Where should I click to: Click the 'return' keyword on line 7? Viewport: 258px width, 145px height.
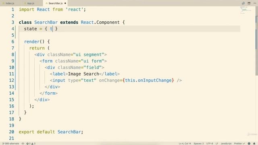coord(37,48)
